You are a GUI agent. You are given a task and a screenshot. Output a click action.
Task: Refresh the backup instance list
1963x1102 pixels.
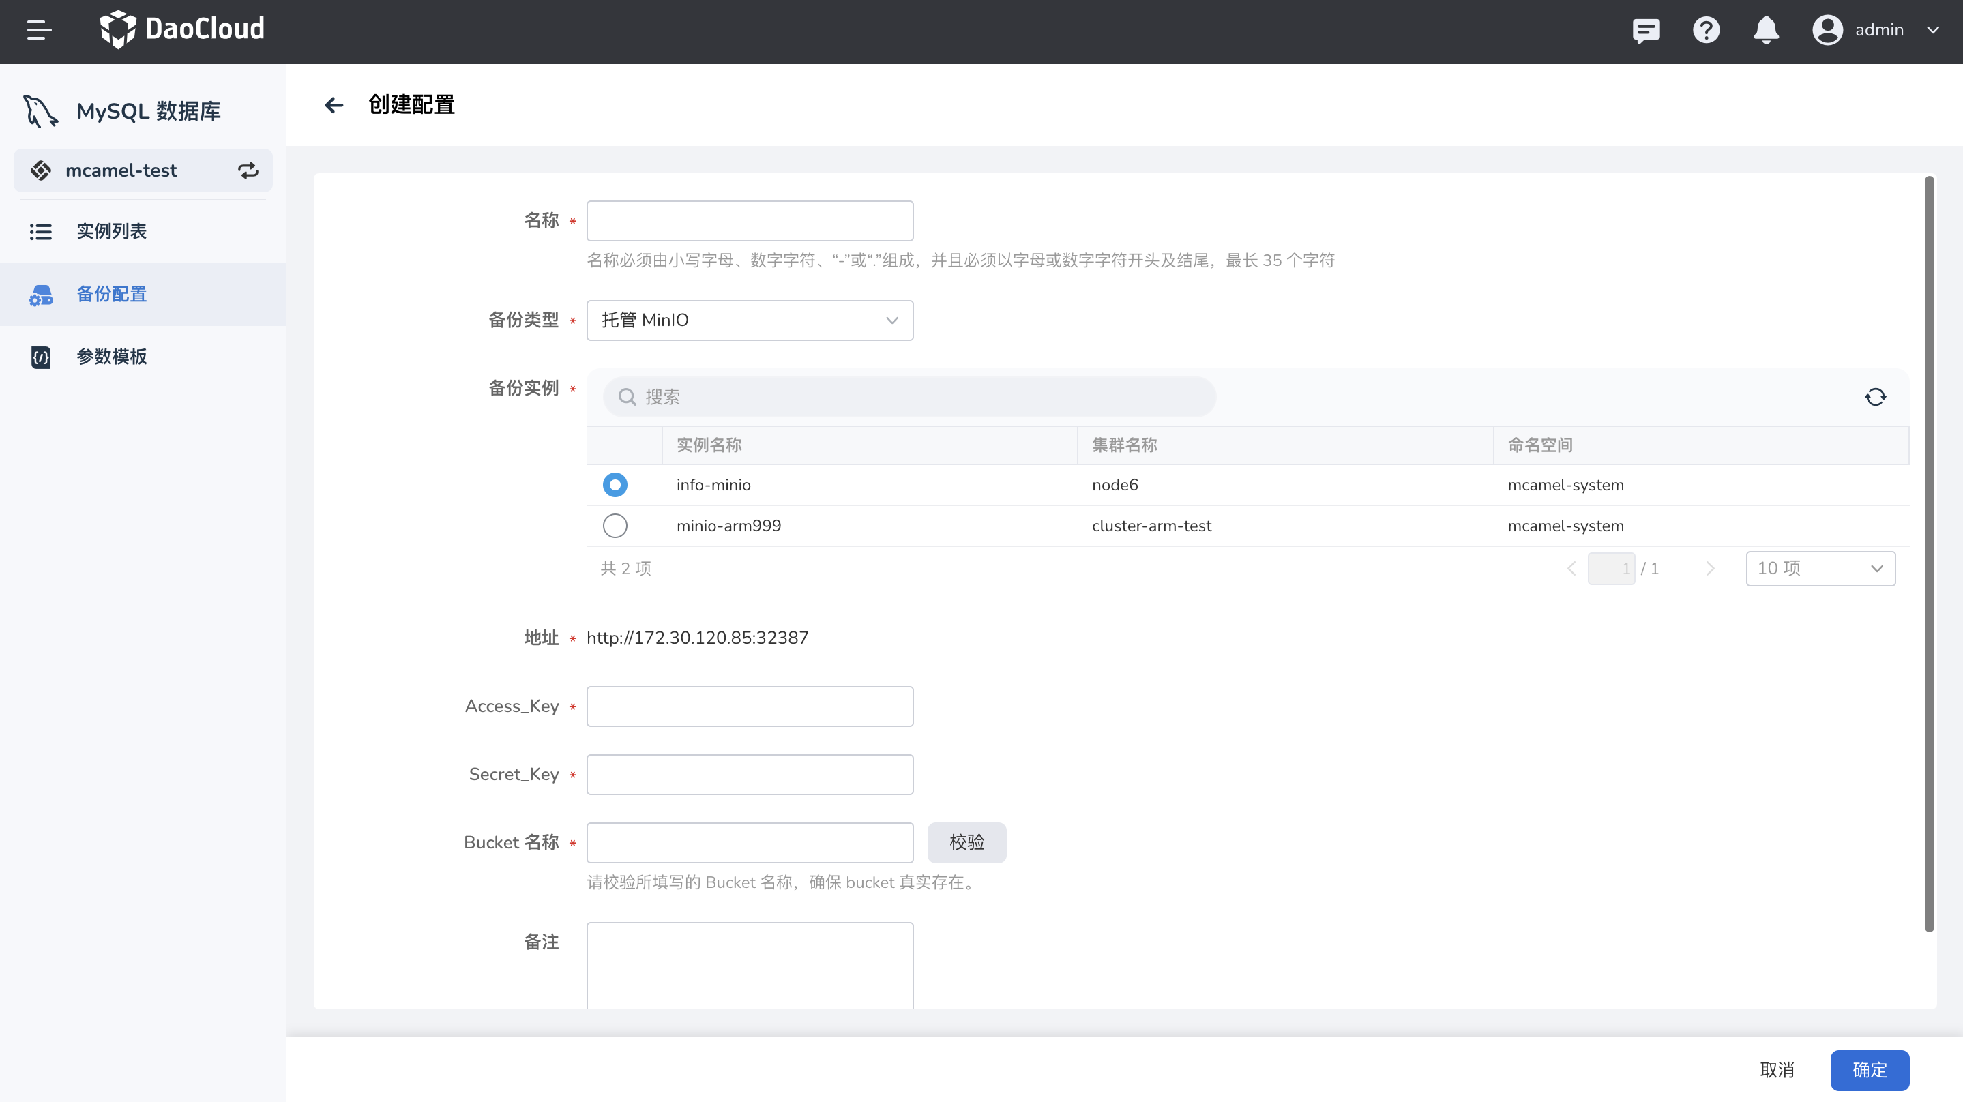(x=1876, y=396)
